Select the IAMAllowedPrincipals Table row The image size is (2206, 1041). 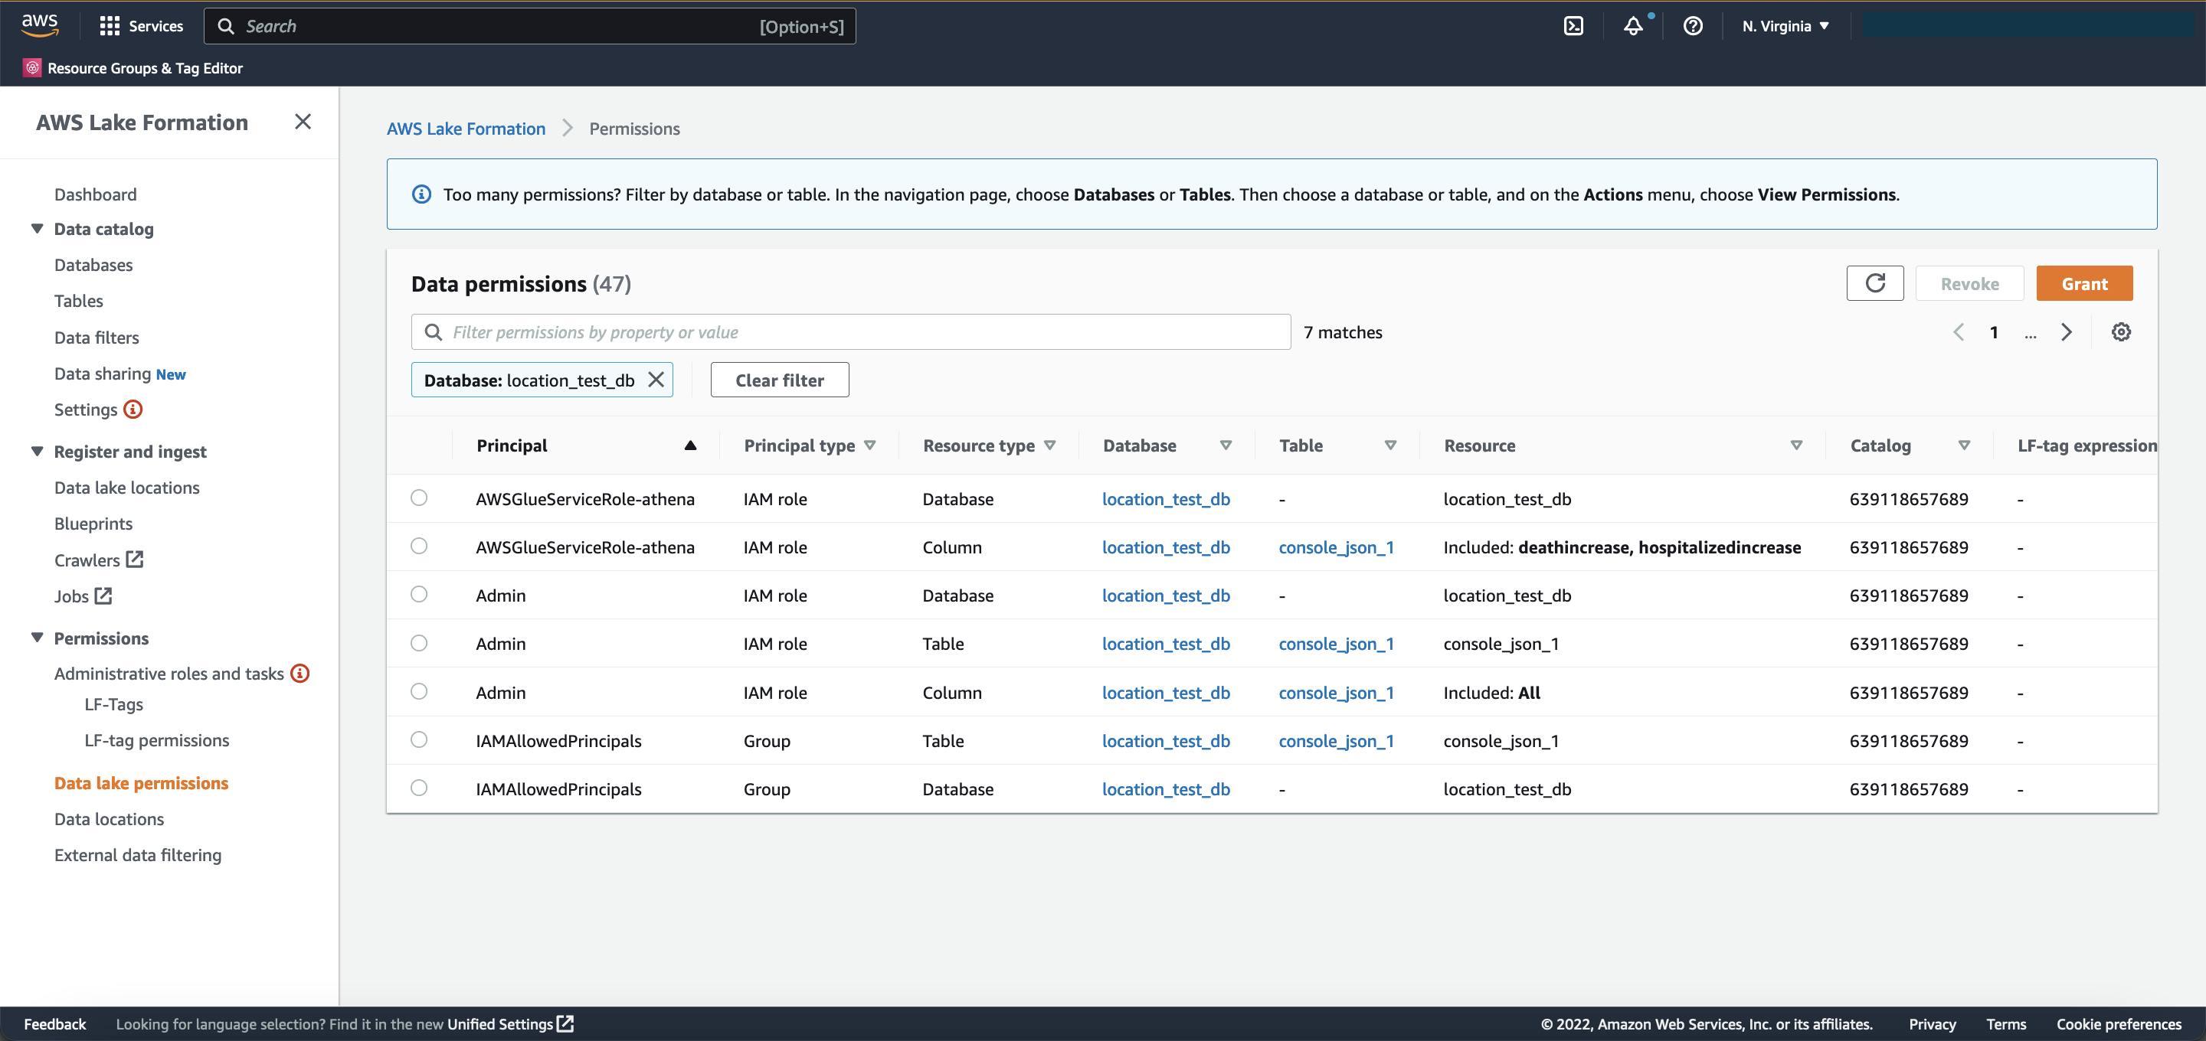419,739
